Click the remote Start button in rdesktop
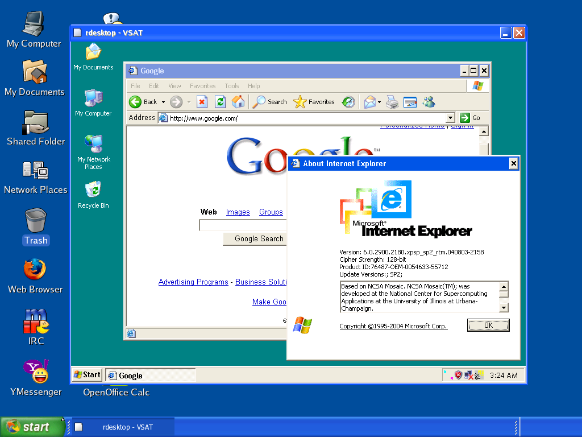This screenshot has height=437, width=582. pos(87,374)
